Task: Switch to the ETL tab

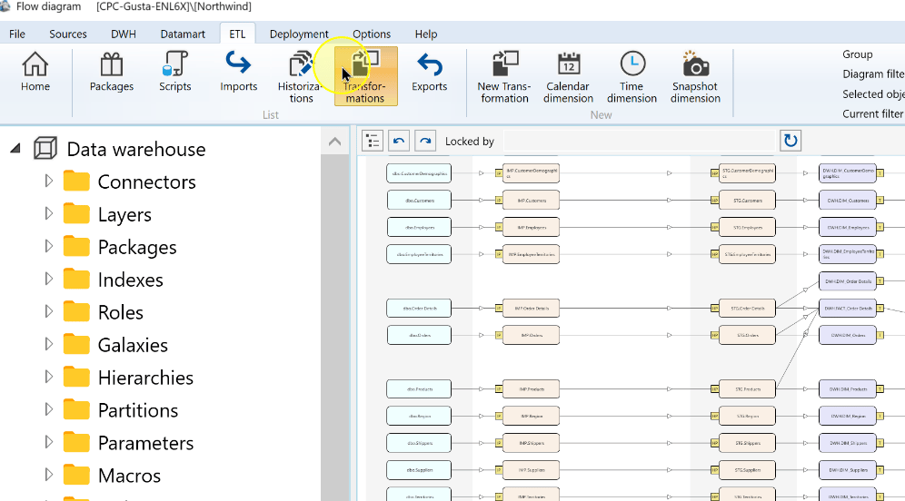Action: 237,34
